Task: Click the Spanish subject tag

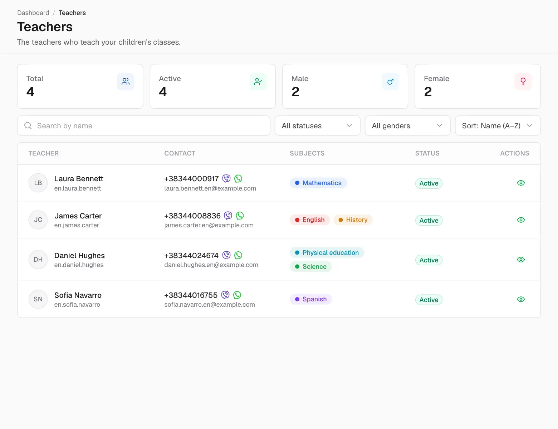Action: pyautogui.click(x=311, y=299)
